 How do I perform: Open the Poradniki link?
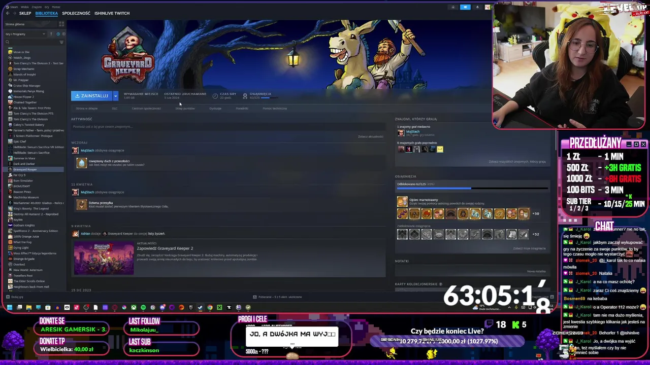coord(242,108)
